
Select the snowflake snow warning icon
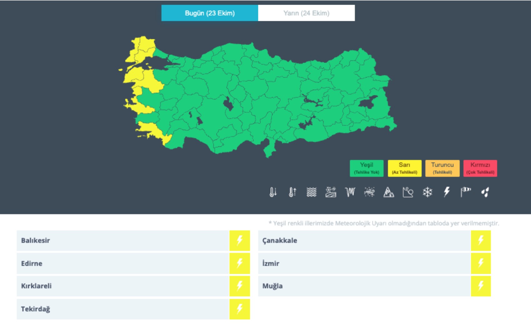427,192
